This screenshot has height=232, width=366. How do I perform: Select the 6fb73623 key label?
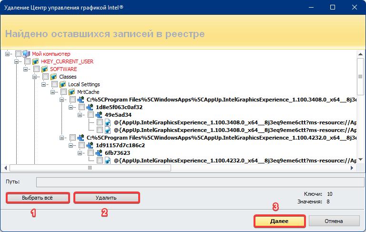point(117,153)
